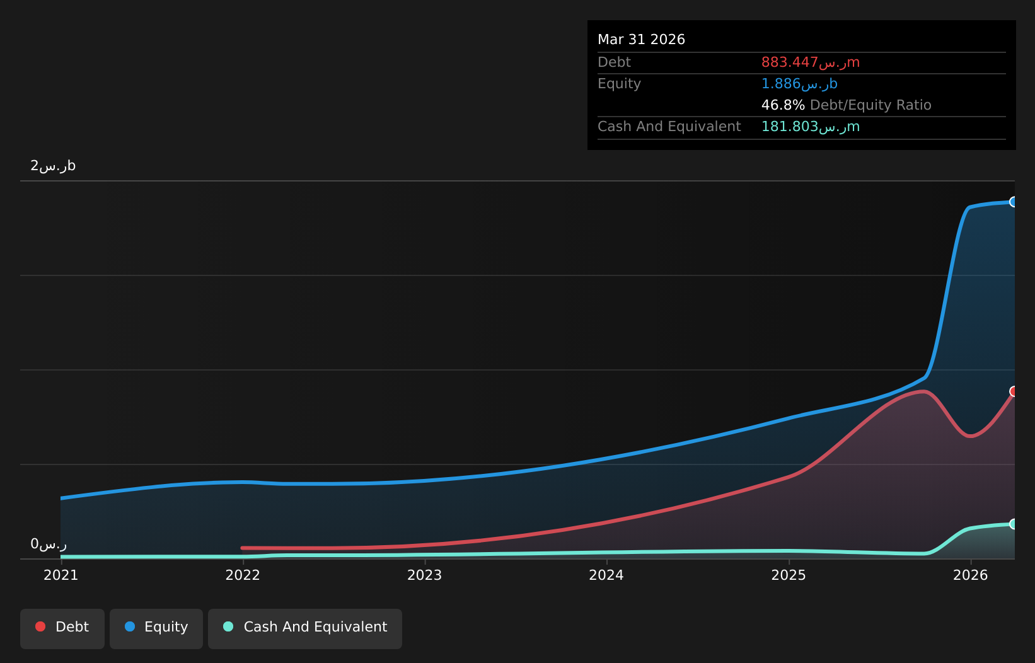Screen dimensions: 1035x663
Task: Click the 1.886 equity value in tooltip
Action: [x=799, y=84]
